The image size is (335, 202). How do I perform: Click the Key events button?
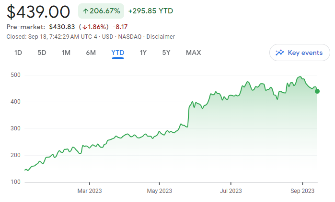[x=300, y=53]
